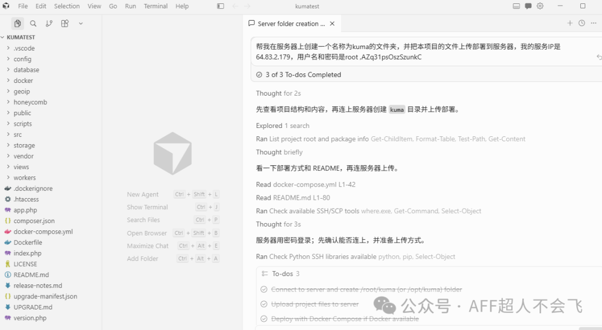Viewport: 602px width, 330px height.
Task: Open the Go menu
Action: tap(113, 6)
